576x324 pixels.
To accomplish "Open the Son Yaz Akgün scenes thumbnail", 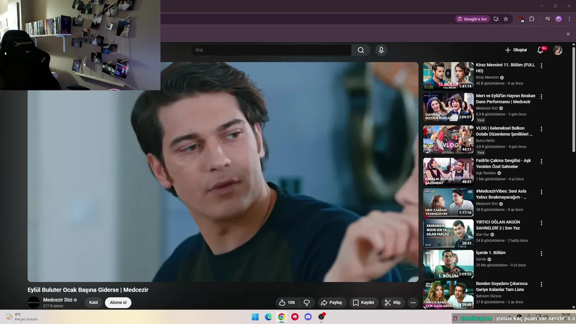I will [x=448, y=234].
